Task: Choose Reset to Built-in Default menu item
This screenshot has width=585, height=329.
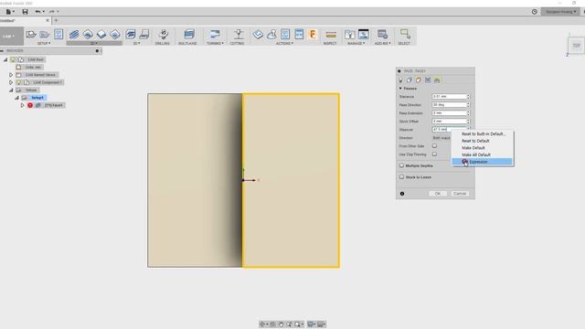Action: click(x=484, y=134)
